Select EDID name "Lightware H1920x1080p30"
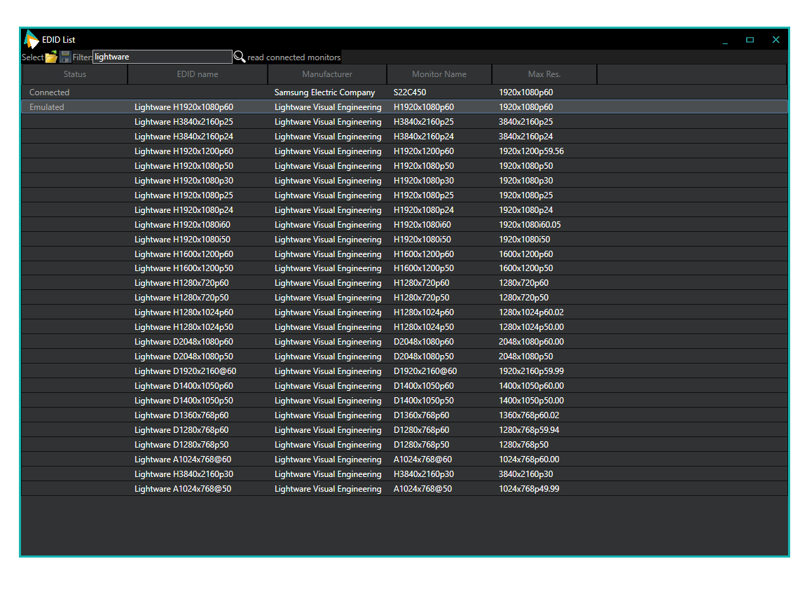 coord(184,181)
